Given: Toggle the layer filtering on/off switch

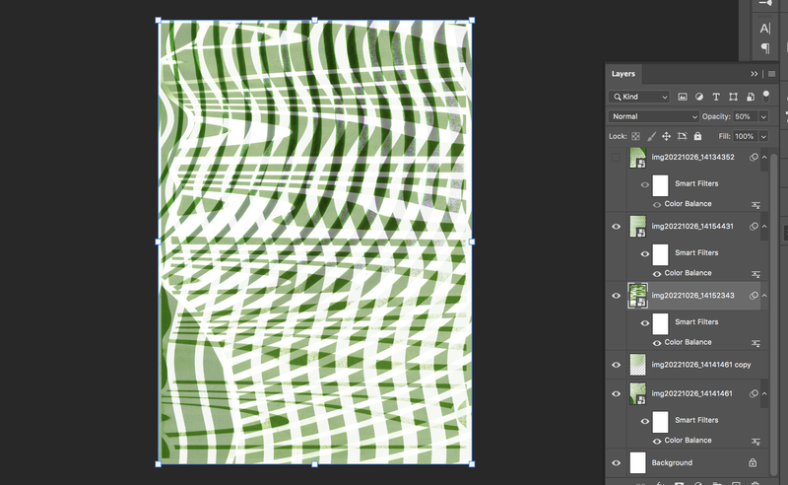Looking at the screenshot, I should click(x=766, y=96).
